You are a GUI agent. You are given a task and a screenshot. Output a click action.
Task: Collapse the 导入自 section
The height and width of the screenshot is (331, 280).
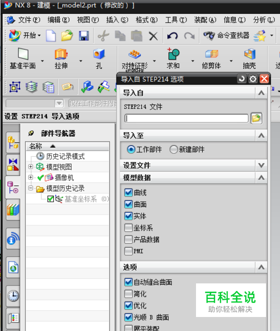coord(261,92)
